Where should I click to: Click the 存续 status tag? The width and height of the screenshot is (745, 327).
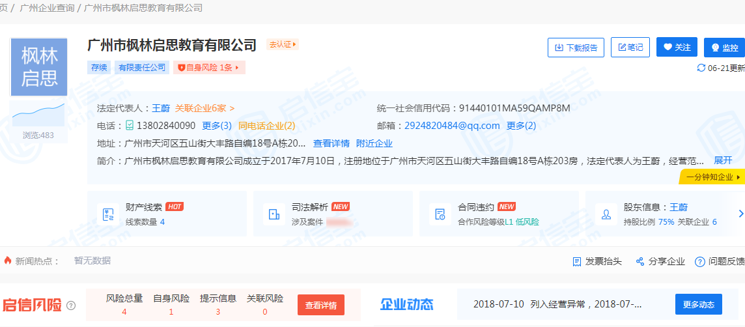pos(99,68)
